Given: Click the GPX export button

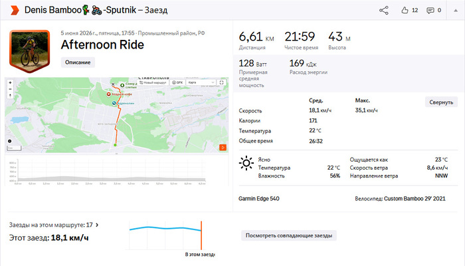Looking at the screenshot, I should tap(177, 82).
